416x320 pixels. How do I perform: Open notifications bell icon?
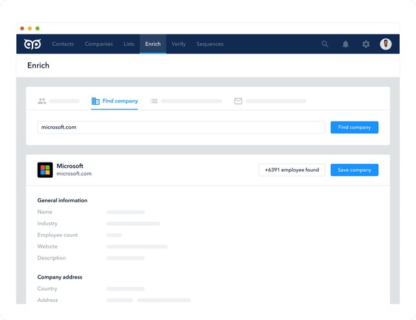(345, 44)
